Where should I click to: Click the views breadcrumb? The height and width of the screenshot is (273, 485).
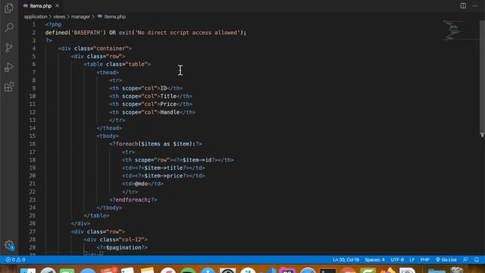click(59, 17)
